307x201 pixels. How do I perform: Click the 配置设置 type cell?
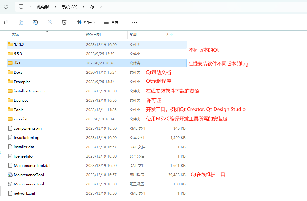pos(137,184)
